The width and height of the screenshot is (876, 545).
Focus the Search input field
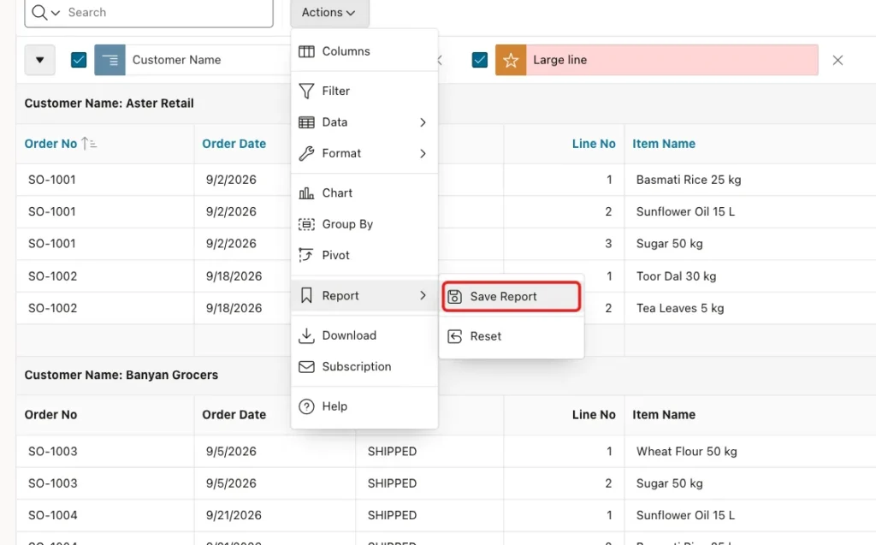(x=168, y=12)
